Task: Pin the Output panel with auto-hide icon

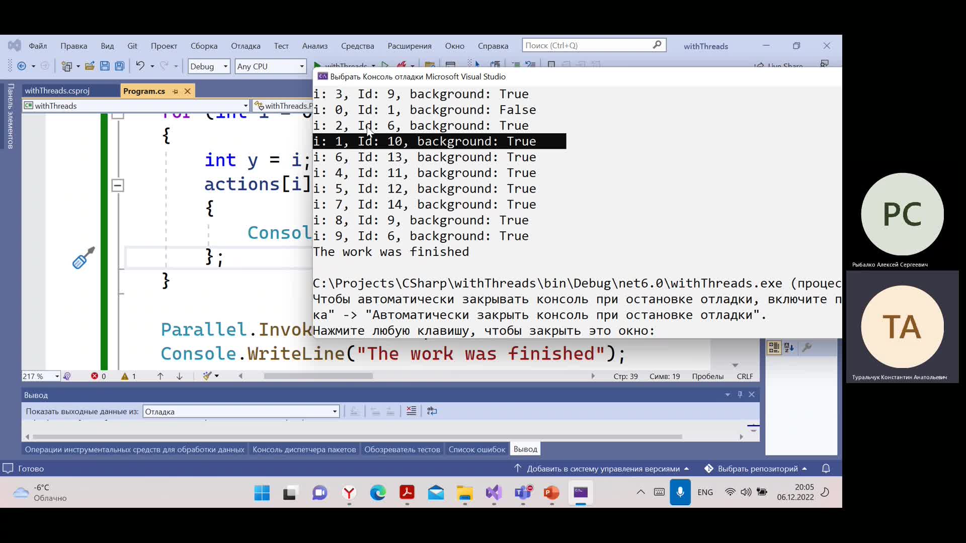Action: 740,395
